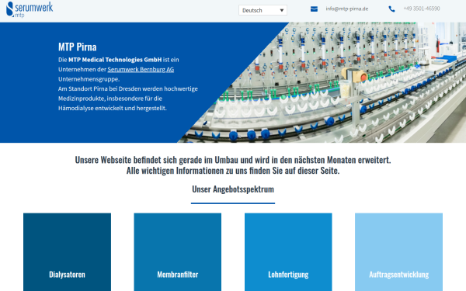Open the Lohnfertigung tile

coord(288,251)
